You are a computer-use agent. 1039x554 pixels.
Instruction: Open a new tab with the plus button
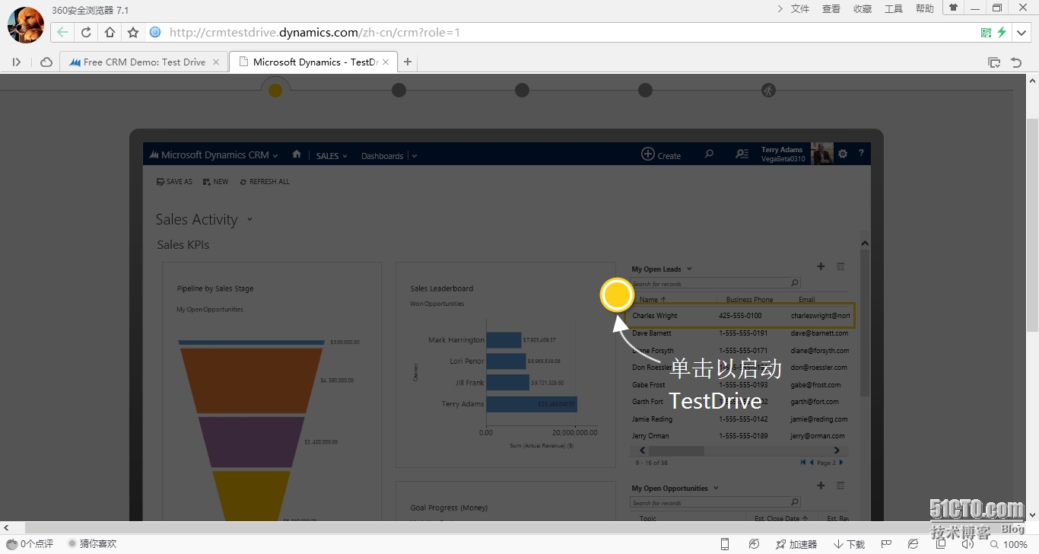click(x=408, y=62)
